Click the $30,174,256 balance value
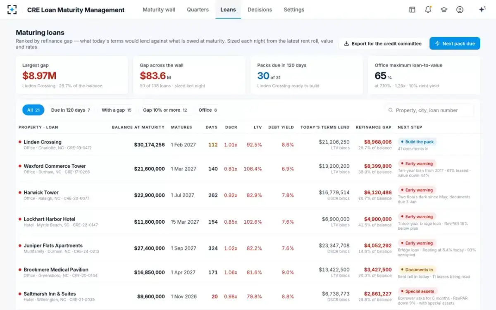Viewport: 496px width, 310px height. coord(149,145)
